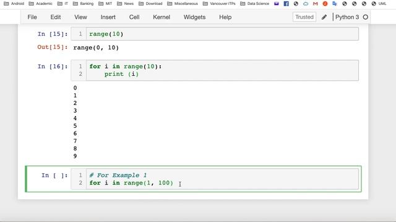396x222 pixels.
Task: Open the cloud bookmark icon
Action: click(x=306, y=4)
